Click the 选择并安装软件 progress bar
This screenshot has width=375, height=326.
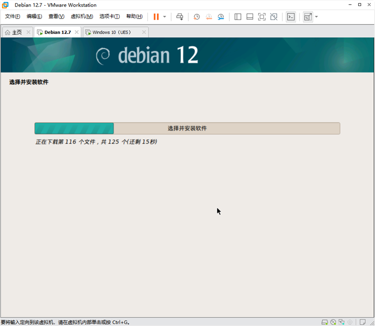(x=187, y=128)
